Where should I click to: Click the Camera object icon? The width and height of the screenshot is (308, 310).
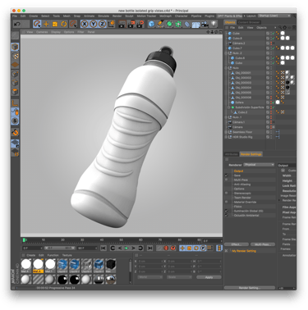205,24
